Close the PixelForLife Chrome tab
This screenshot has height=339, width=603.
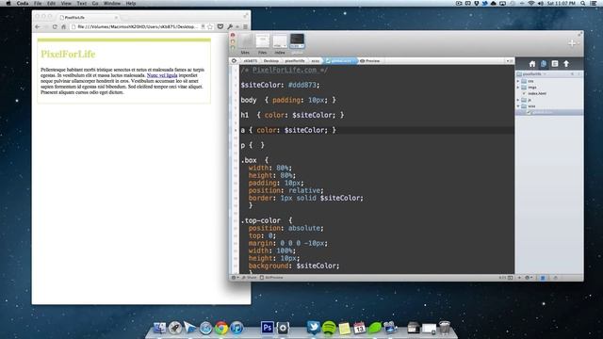[x=116, y=18]
